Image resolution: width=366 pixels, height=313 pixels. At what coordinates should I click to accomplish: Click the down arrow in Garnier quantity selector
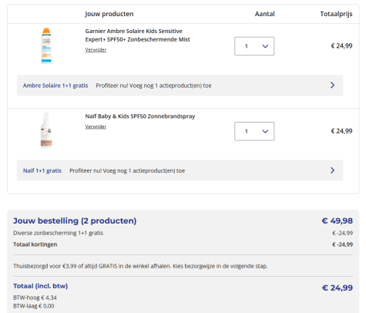coord(265,46)
